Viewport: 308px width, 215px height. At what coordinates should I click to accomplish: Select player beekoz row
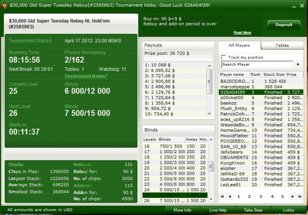coord(261,103)
